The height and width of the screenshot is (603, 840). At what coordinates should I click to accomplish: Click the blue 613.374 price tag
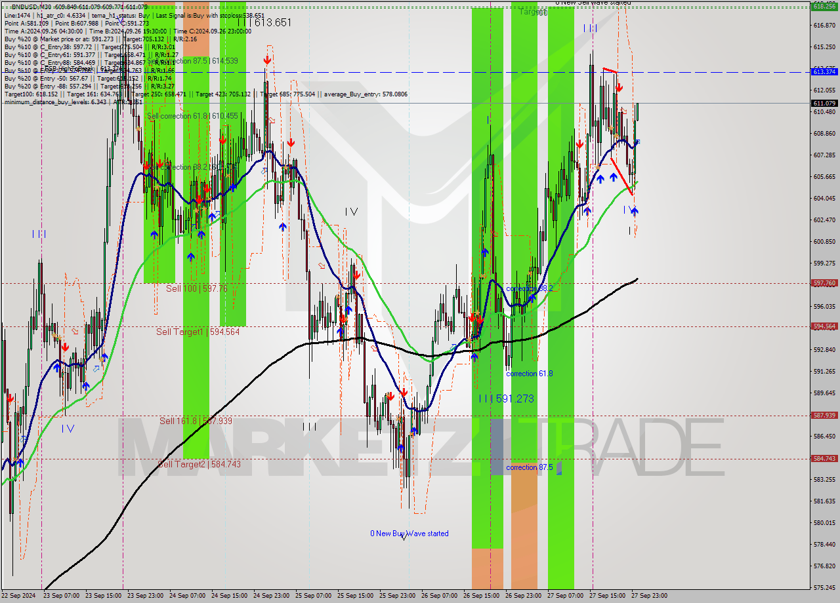[x=824, y=71]
